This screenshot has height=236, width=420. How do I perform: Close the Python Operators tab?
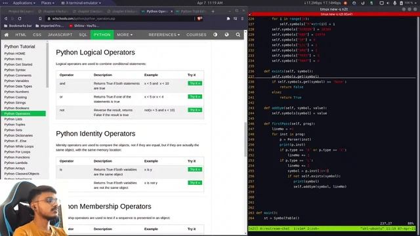coord(172,12)
